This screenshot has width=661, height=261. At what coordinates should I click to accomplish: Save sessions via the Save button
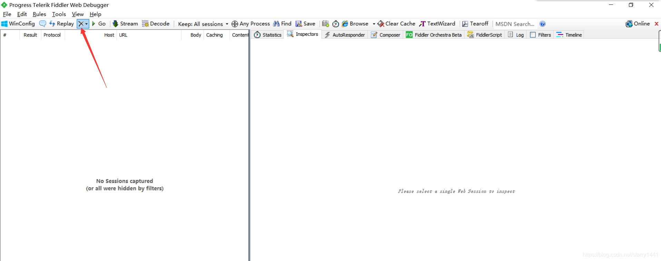(305, 24)
